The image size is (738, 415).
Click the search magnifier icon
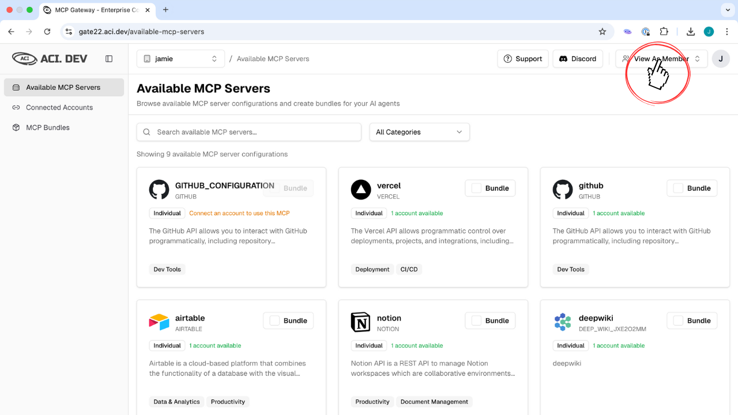point(147,132)
